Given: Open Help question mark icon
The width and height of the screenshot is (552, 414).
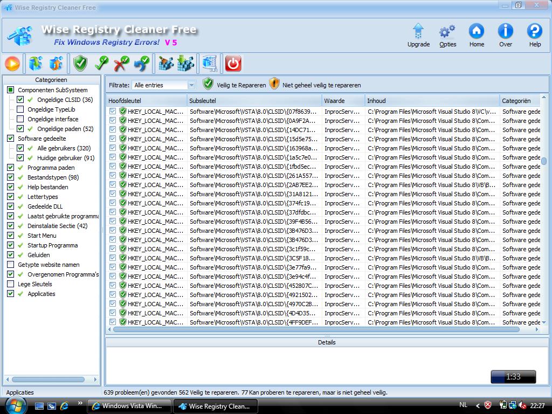Looking at the screenshot, I should 535,35.
